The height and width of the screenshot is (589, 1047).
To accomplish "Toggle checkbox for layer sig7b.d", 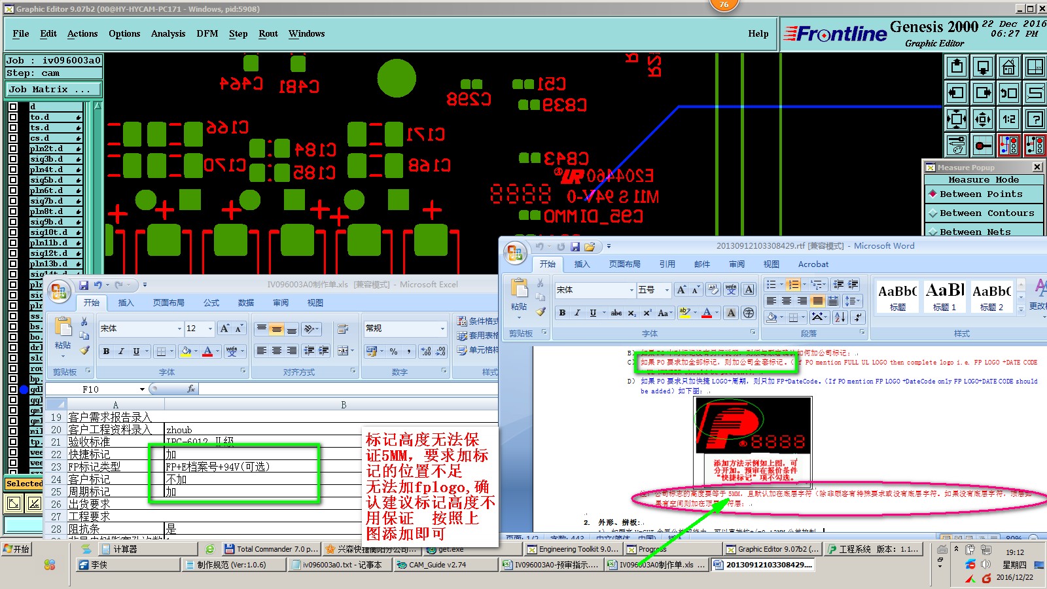I will pyautogui.click(x=13, y=201).
